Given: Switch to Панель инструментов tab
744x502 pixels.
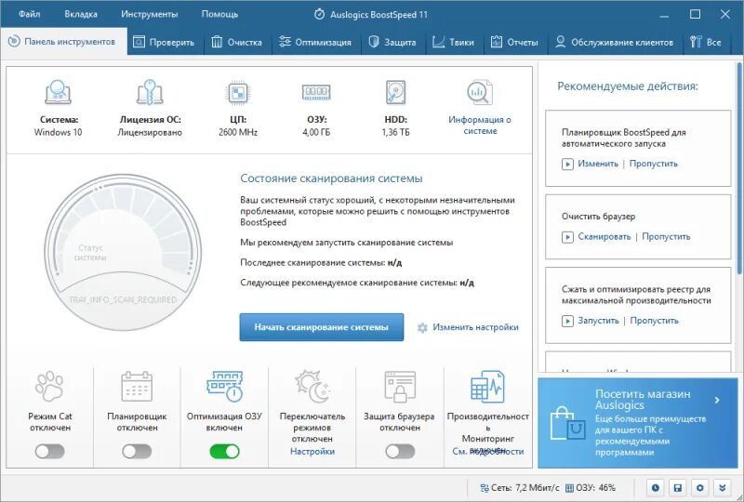Looking at the screenshot, I should click(63, 42).
